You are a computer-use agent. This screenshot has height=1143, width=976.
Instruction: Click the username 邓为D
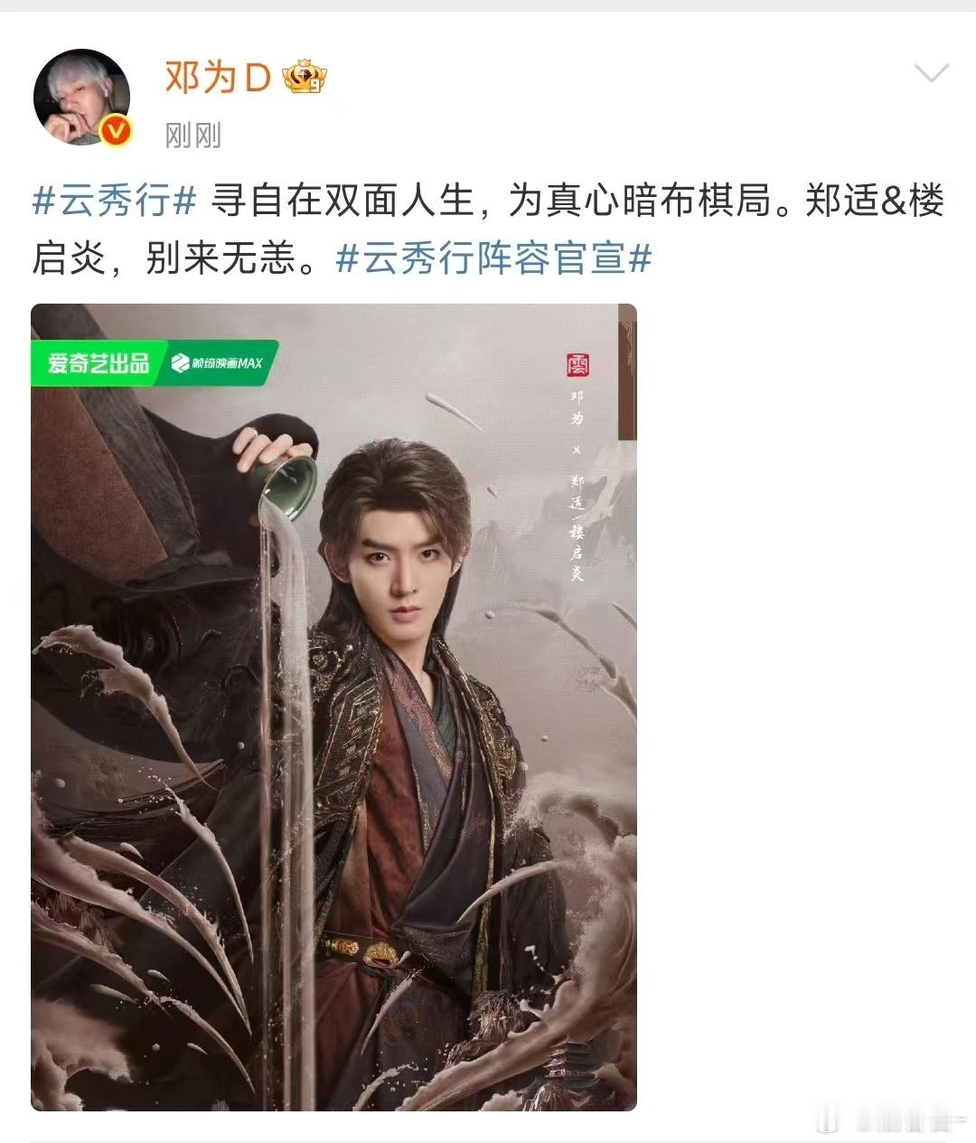pyautogui.click(x=218, y=79)
